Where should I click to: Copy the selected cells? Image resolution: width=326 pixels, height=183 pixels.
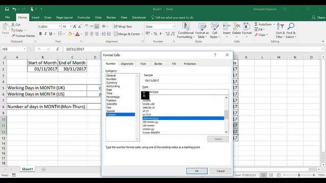click(x=17, y=30)
